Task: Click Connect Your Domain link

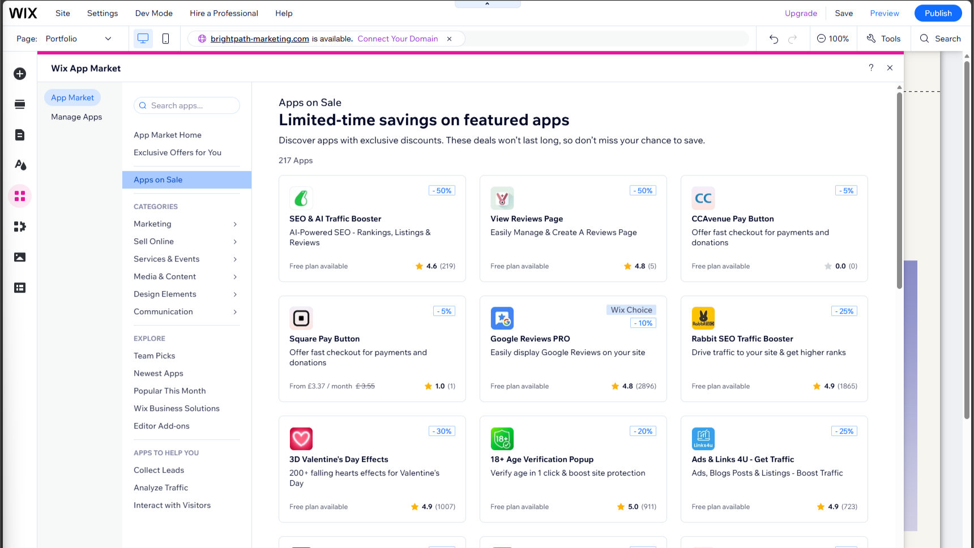Action: tap(398, 38)
